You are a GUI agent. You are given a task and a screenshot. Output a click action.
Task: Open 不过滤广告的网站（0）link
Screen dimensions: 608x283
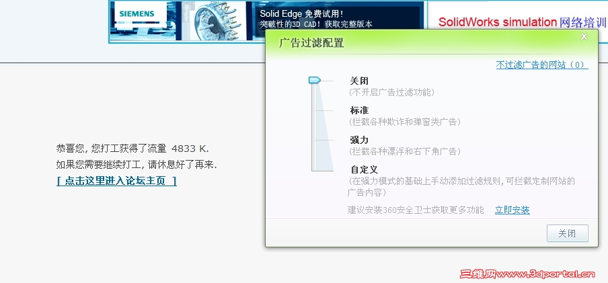542,65
